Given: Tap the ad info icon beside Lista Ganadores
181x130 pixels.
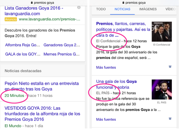Looking at the screenshot, I should tap(79, 8).
